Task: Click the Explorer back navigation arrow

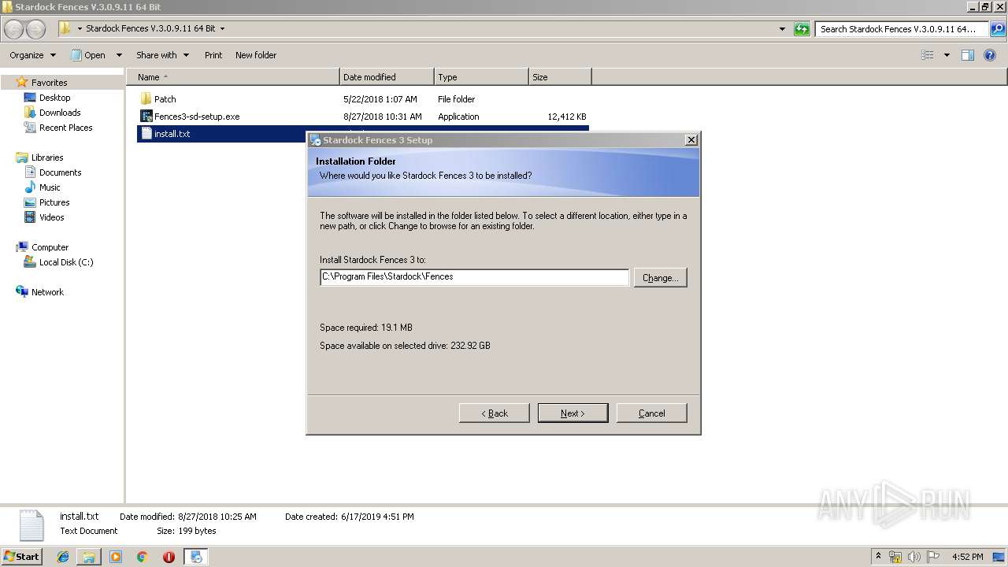Action: tap(14, 29)
